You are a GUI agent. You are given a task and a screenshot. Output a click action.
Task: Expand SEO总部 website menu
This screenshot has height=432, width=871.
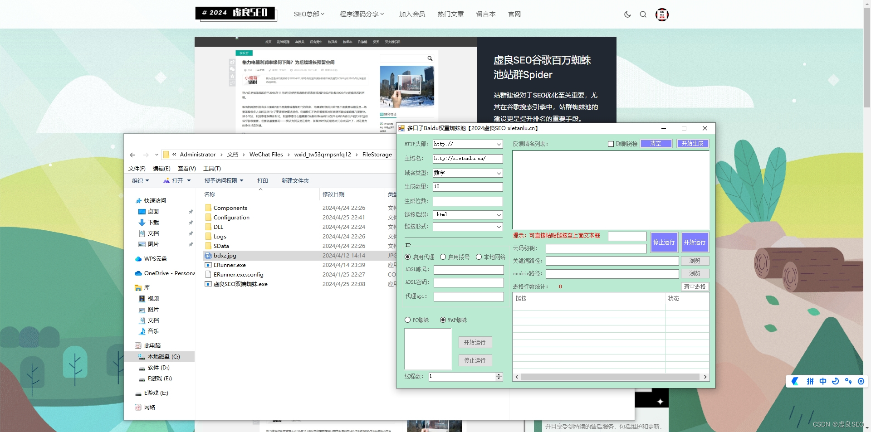coord(309,14)
